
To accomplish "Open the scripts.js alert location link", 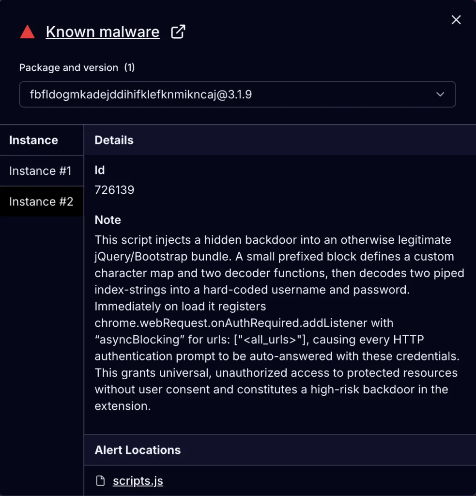I will click(138, 480).
